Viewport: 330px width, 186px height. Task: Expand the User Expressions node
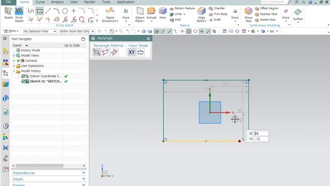click(14, 66)
